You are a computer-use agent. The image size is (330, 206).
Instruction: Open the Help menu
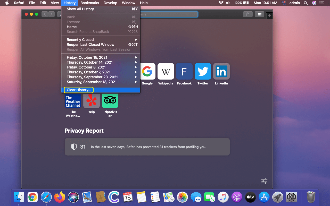click(144, 3)
